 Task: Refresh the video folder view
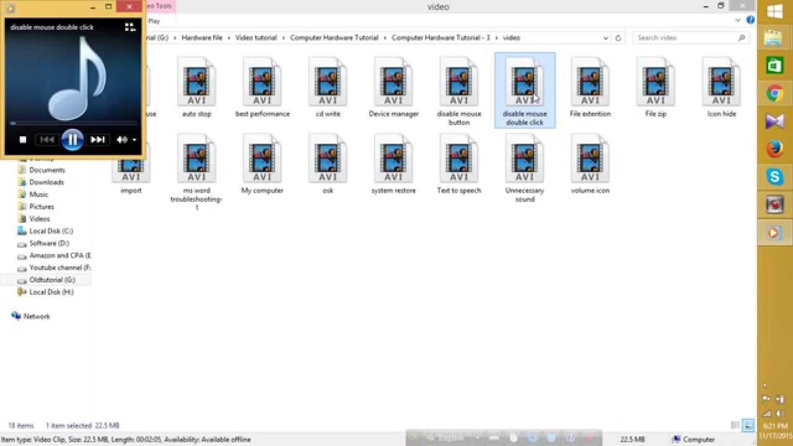pyautogui.click(x=618, y=38)
